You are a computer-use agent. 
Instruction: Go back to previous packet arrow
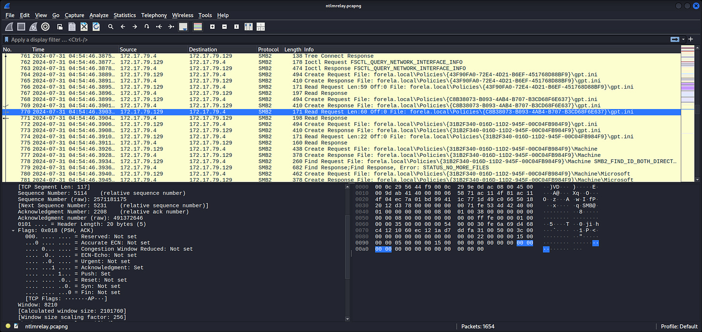pos(122,27)
